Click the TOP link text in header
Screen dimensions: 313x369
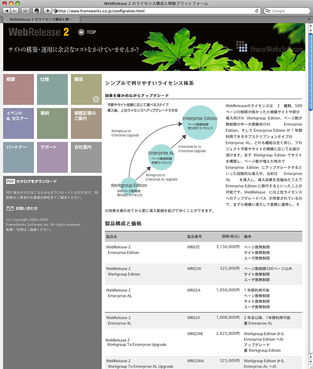coord(91,32)
